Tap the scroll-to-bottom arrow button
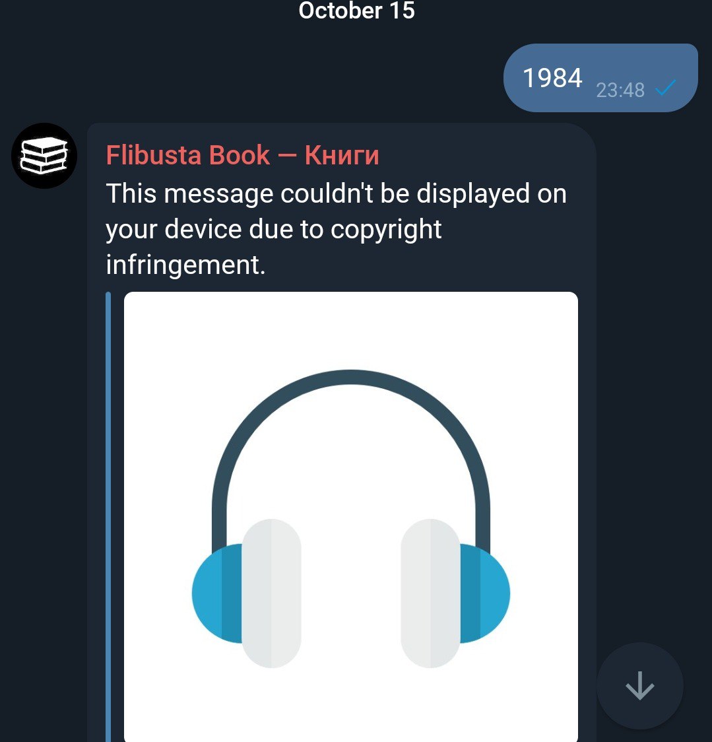 [639, 685]
